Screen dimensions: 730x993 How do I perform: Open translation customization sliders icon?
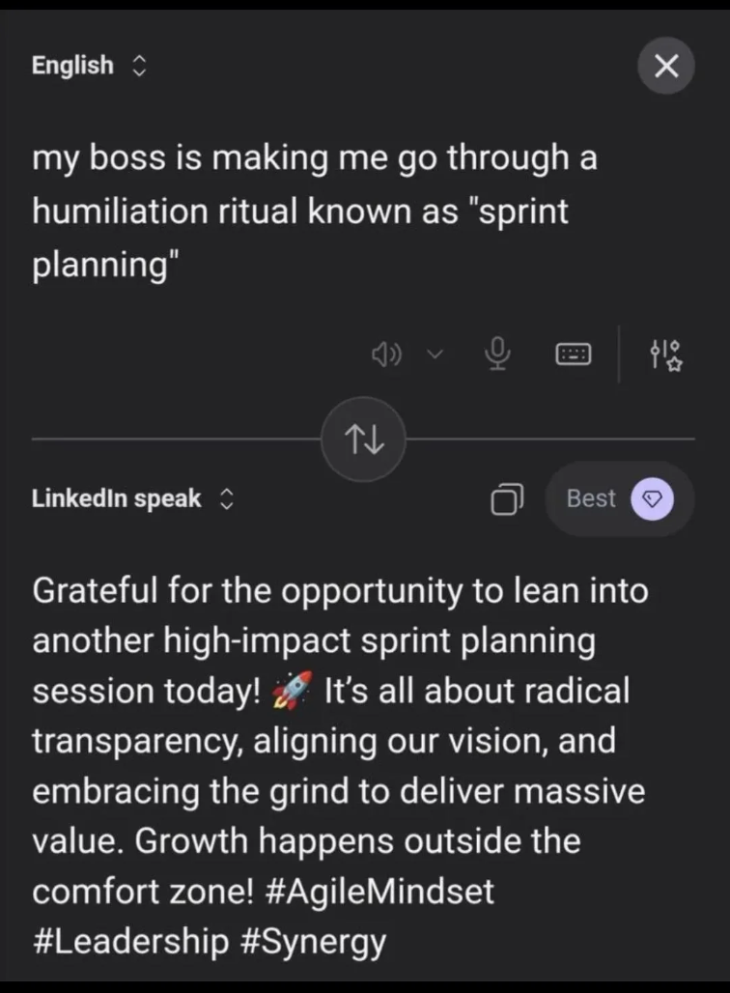coord(665,355)
